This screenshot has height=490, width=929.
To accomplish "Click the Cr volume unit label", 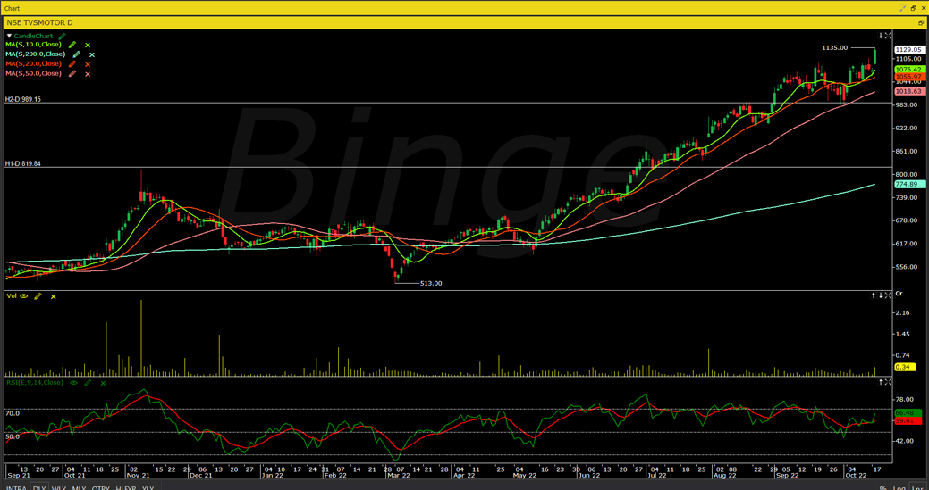I will pos(899,294).
